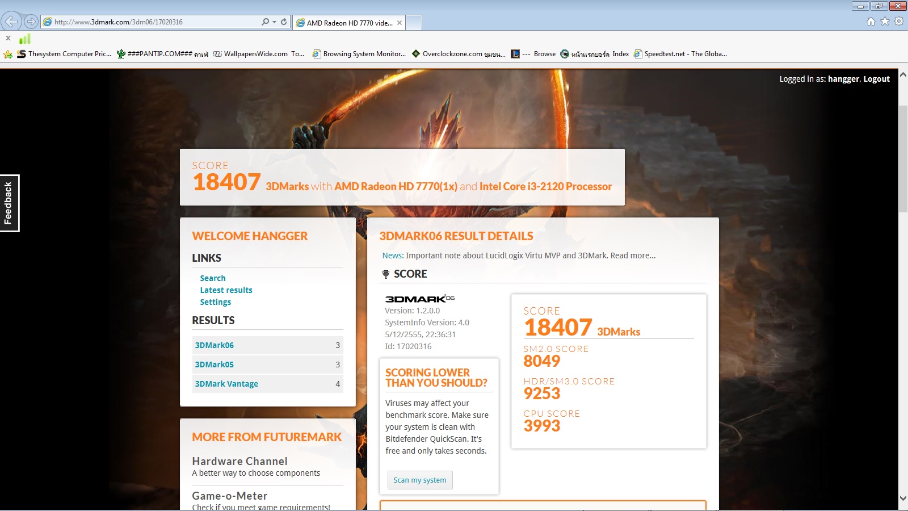
Task: Select the AMD Radeon HD 7770 tab
Action: [x=350, y=23]
